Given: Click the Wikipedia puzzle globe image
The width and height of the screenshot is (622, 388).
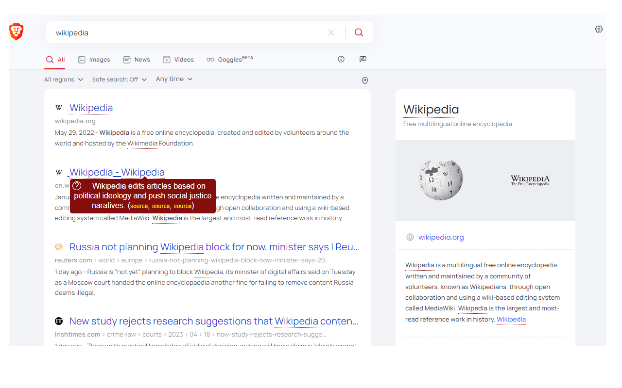Looking at the screenshot, I should 441,180.
